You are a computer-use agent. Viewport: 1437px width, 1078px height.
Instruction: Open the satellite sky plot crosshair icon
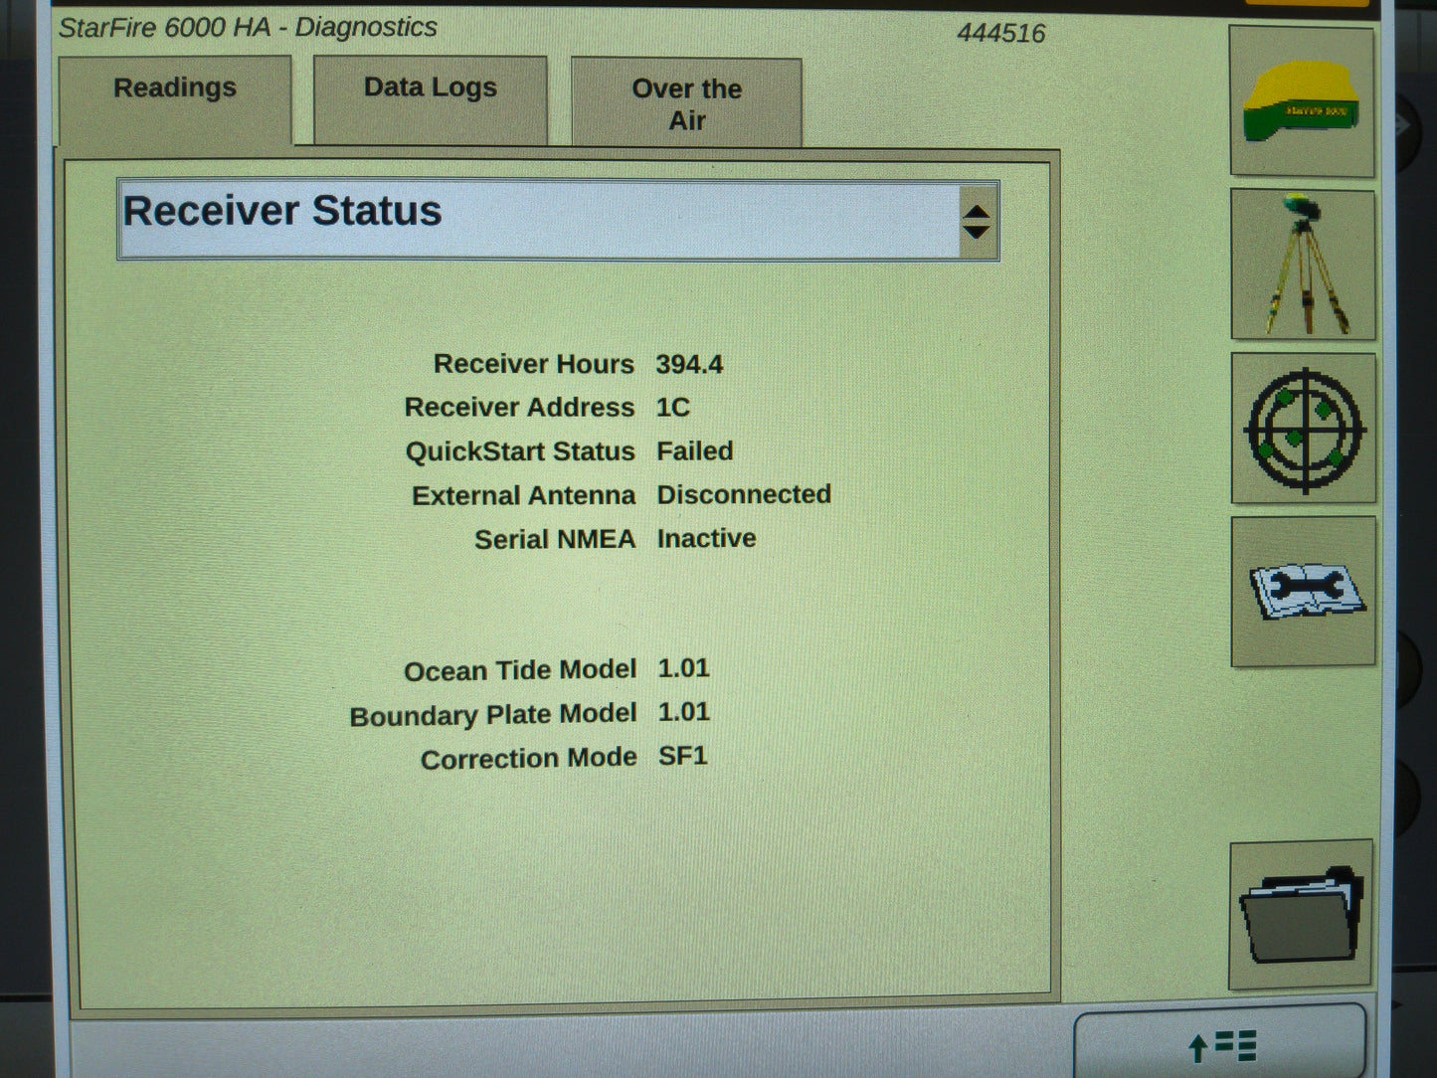click(x=1304, y=429)
